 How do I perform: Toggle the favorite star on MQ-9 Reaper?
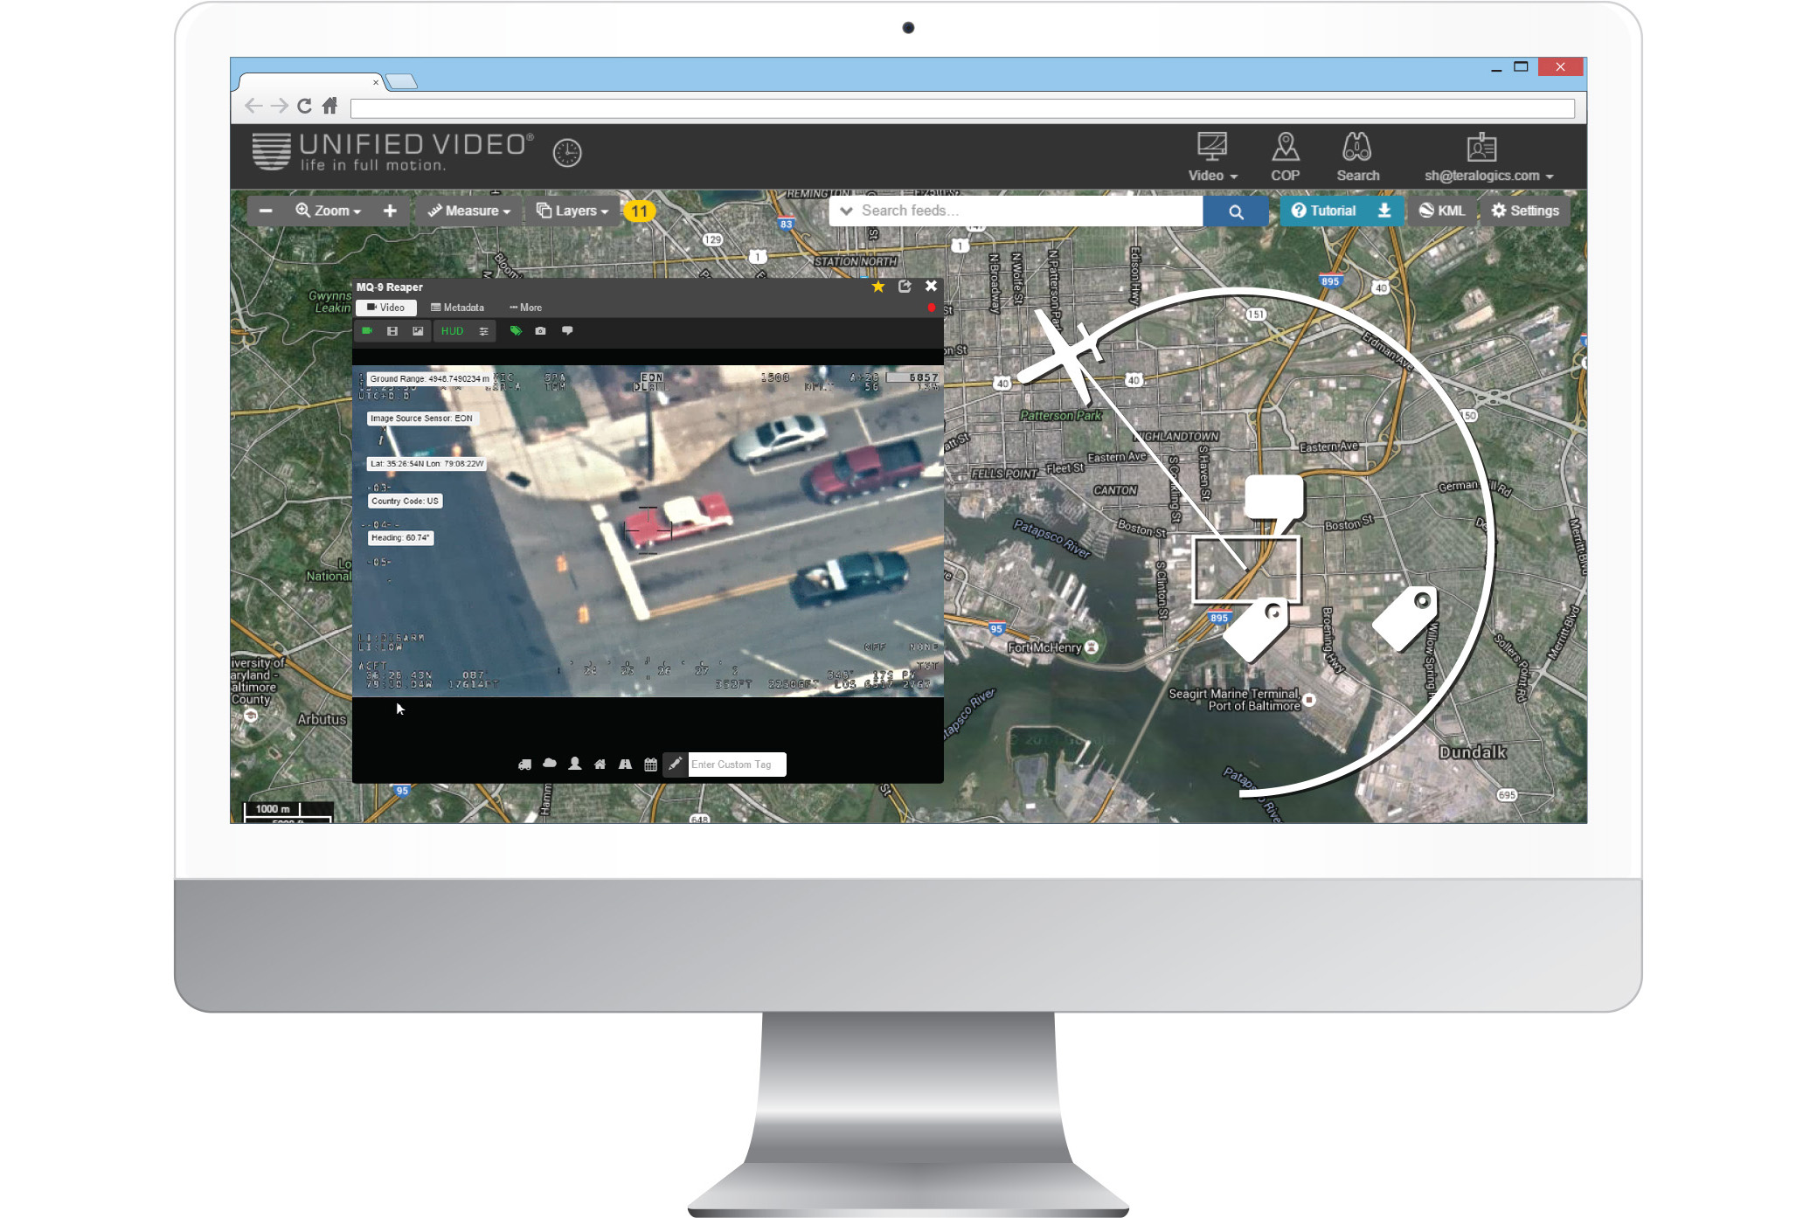click(x=878, y=287)
